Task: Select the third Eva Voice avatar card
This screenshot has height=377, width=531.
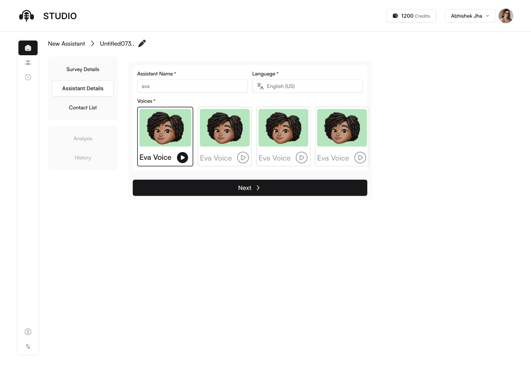Action: point(283,137)
